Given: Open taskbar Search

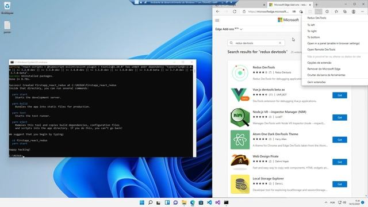Looking at the screenshot, I should [x=151, y=202].
